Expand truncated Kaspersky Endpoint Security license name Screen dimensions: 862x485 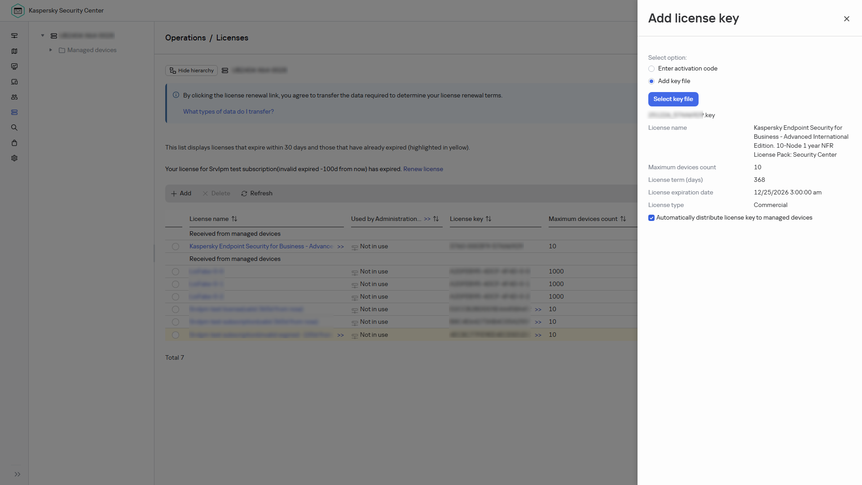pyautogui.click(x=340, y=247)
